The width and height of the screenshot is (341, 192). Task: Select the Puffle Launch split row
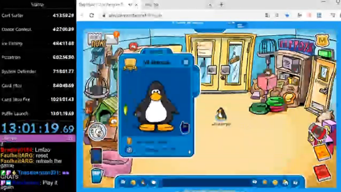point(38,113)
